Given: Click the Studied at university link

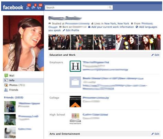Looking at the screenshot, I should tap(77, 24).
